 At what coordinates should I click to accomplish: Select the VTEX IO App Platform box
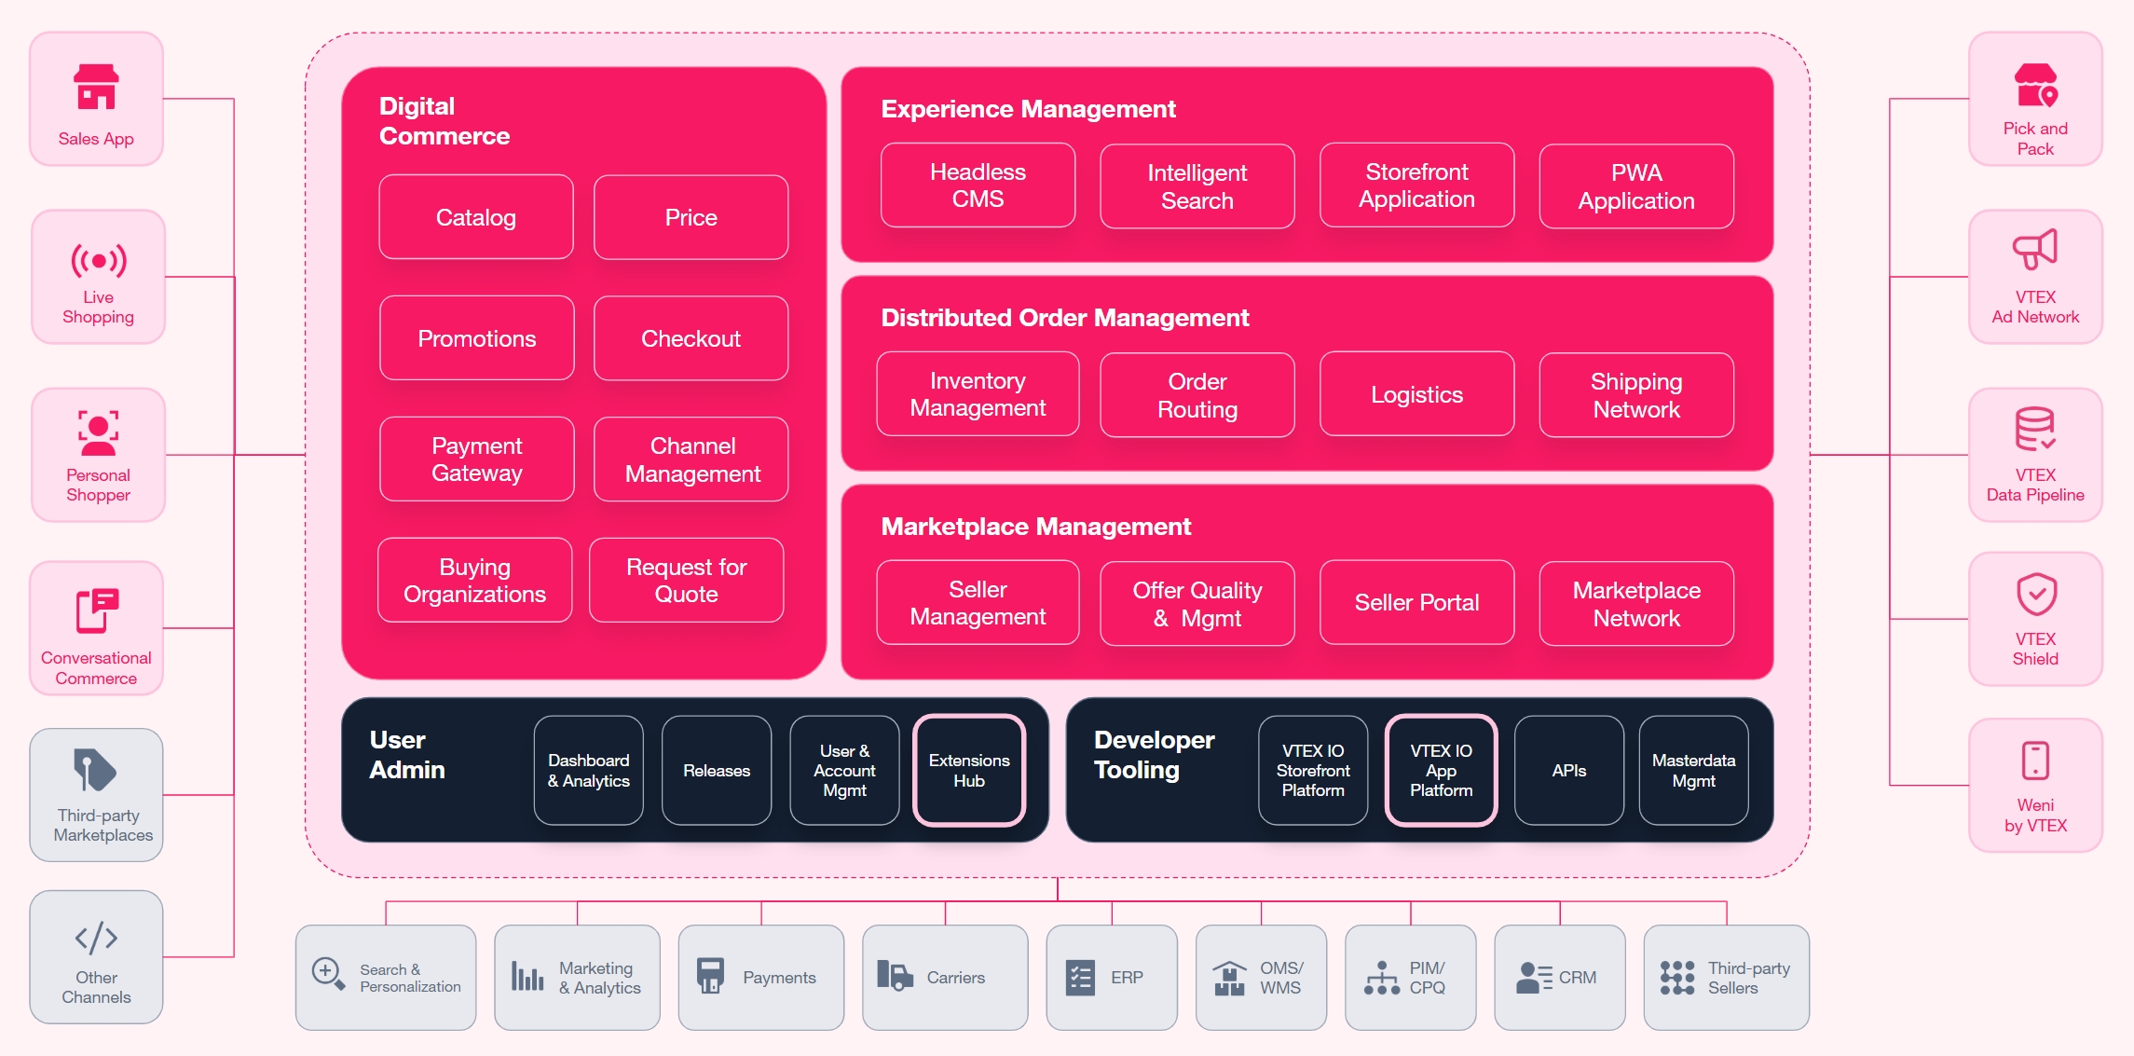point(1442,771)
